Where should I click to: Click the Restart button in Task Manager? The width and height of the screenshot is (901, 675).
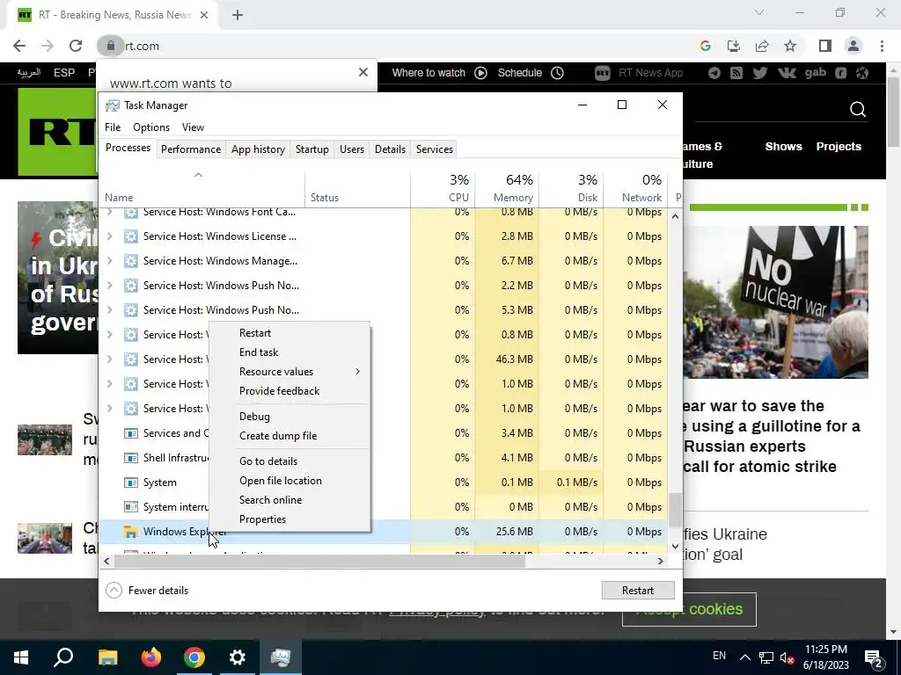point(638,590)
